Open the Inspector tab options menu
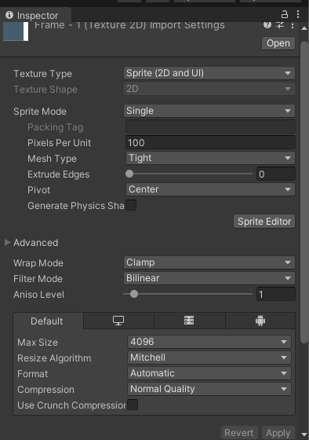This screenshot has height=440, width=309. click(x=298, y=14)
